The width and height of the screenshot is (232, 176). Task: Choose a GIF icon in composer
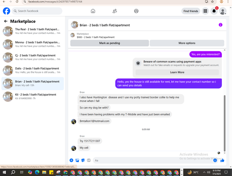coord(89,160)
